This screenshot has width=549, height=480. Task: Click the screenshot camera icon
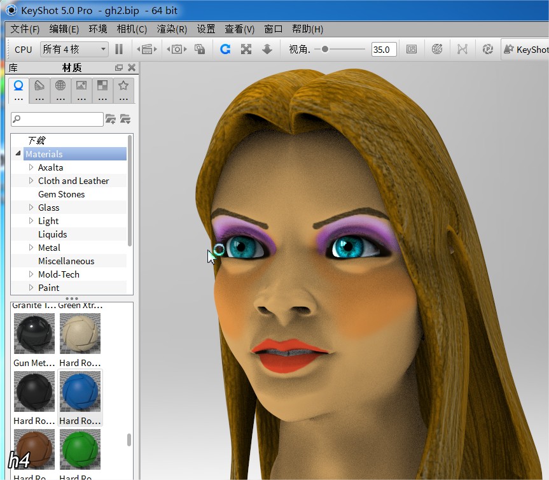[x=177, y=49]
